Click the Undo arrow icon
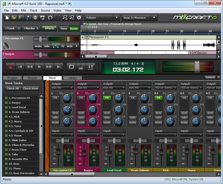223x184 pixels. click(x=50, y=18)
